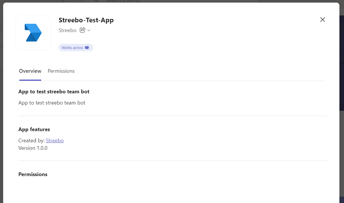Click the Created by label

coord(32,141)
